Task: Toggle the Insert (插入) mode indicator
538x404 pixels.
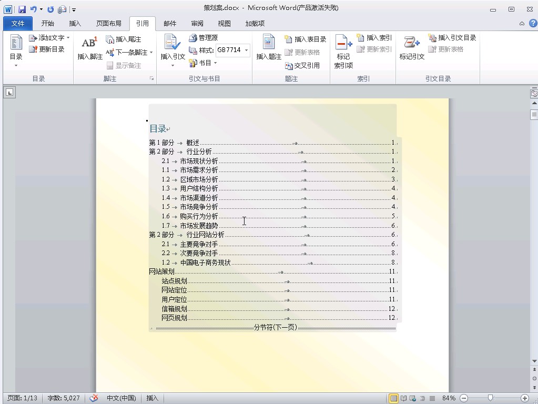Action: pyautogui.click(x=152, y=398)
